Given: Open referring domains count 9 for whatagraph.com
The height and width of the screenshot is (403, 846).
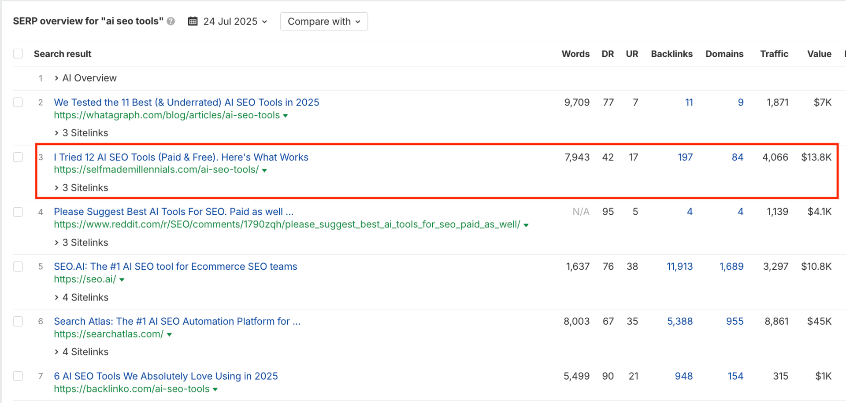Looking at the screenshot, I should pos(741,102).
